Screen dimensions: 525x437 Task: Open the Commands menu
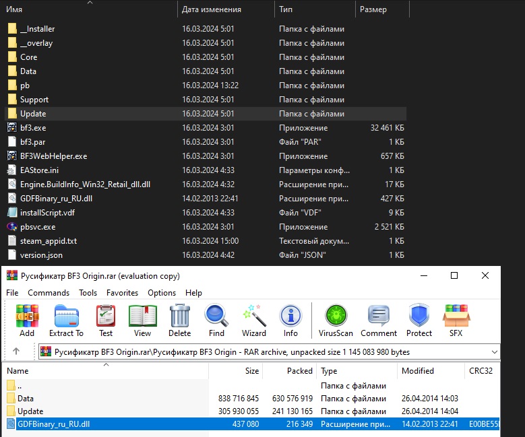pyautogui.click(x=49, y=293)
